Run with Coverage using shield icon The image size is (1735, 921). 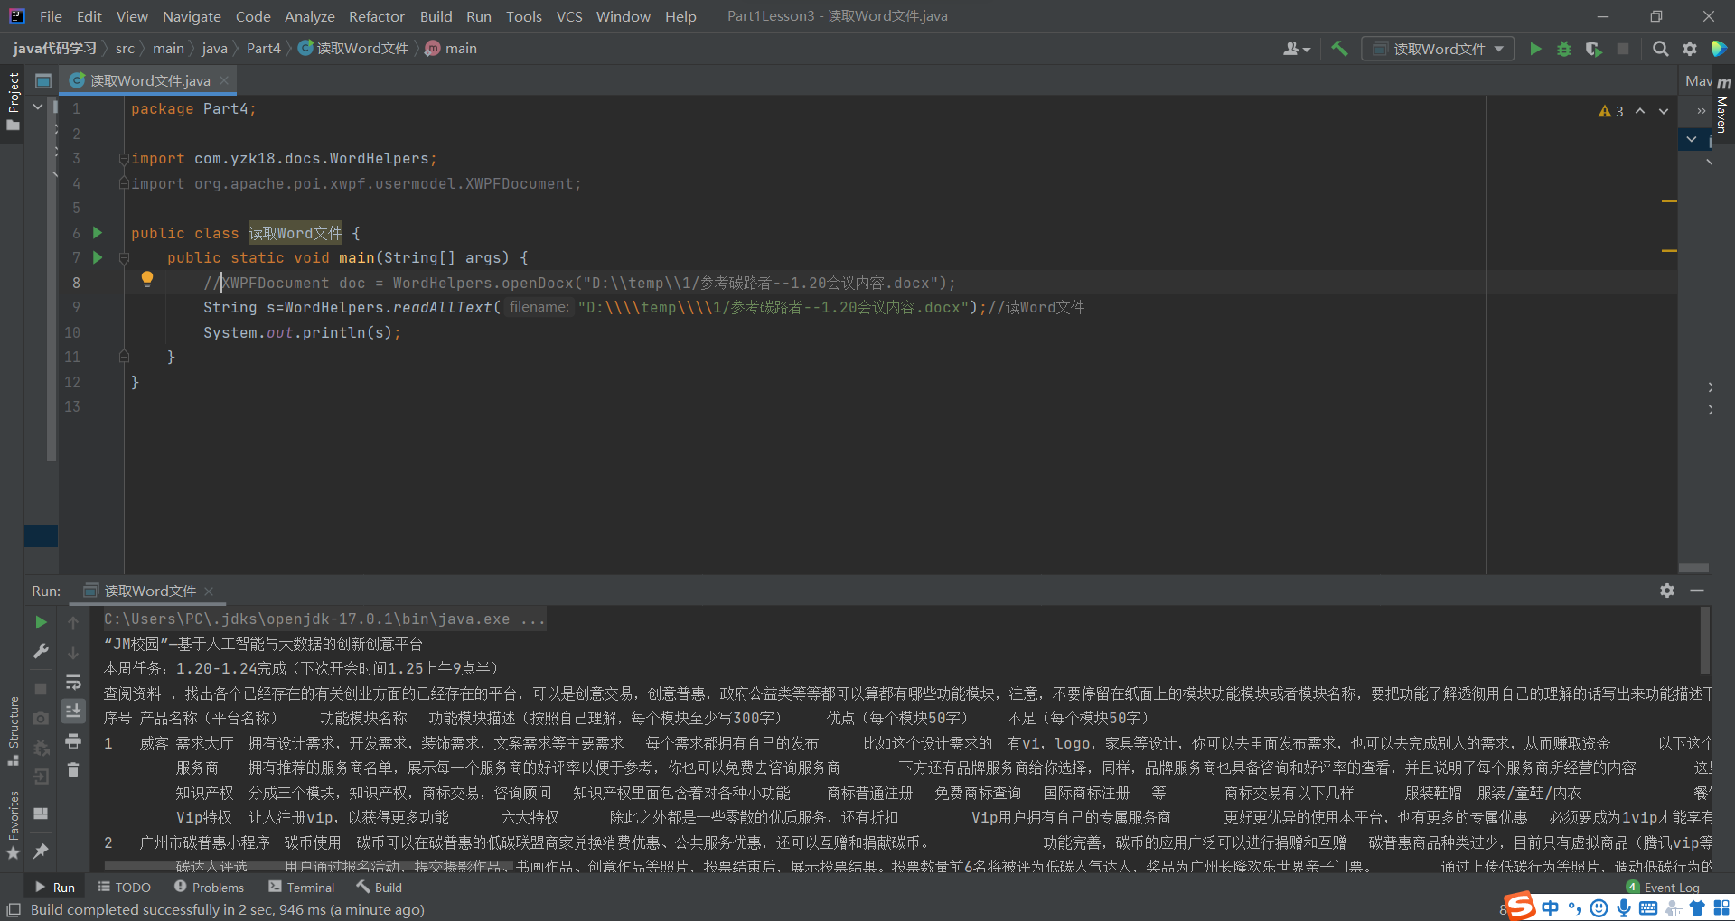click(1594, 49)
